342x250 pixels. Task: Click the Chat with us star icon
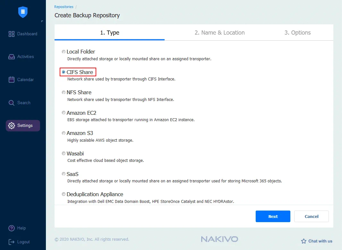click(304, 241)
